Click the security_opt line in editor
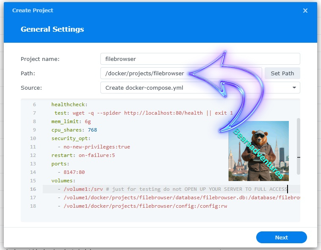This screenshot has width=321, height=250. (x=71, y=138)
